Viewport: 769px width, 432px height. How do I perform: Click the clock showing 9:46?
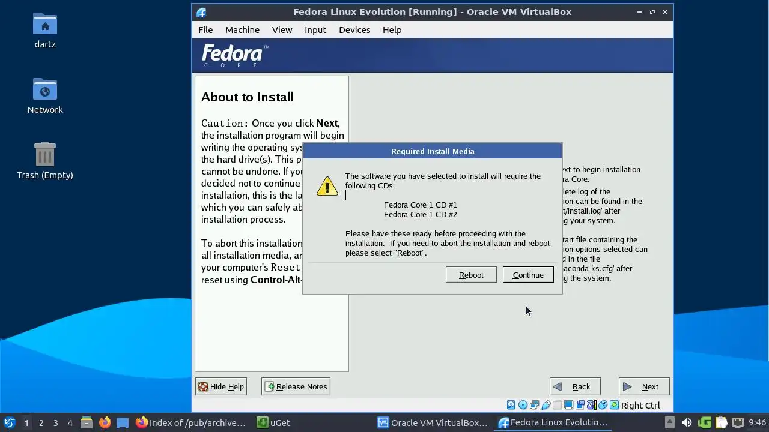tap(757, 422)
